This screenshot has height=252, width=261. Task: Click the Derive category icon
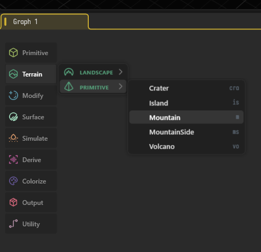[x=13, y=159]
